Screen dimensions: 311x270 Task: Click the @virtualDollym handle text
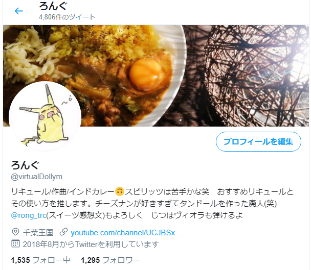point(36,177)
